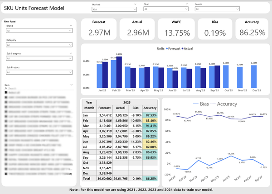Select the Sep actual cell 3,35,358

(x=121, y=157)
